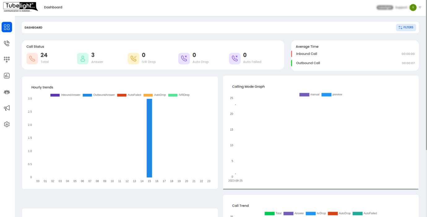
Task: Click the Answer status person icon
Action: click(x=83, y=58)
